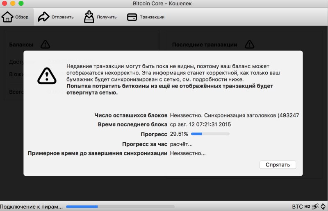Click the green macOS fullscreen button
The width and height of the screenshot is (328, 211).
coord(21,3)
